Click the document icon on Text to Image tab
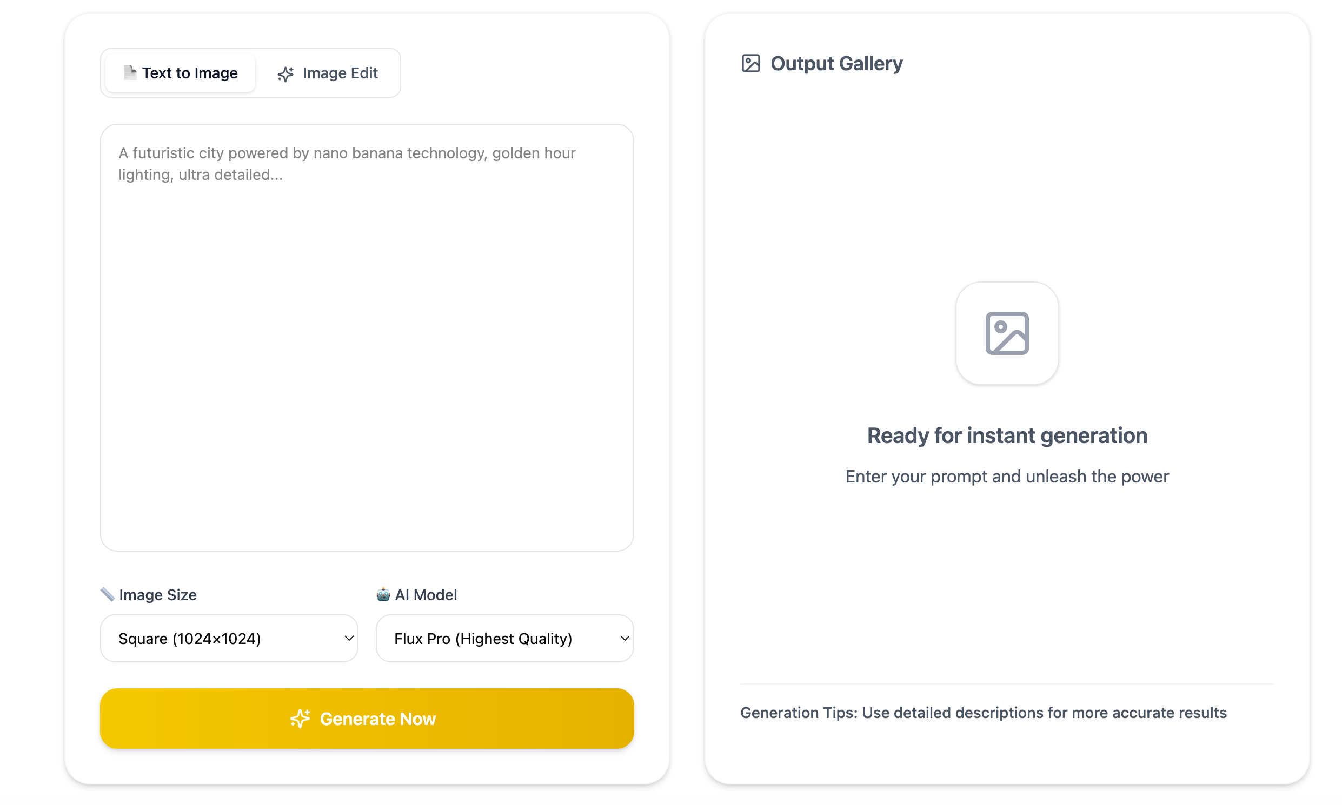The image size is (1342, 805). 130,72
